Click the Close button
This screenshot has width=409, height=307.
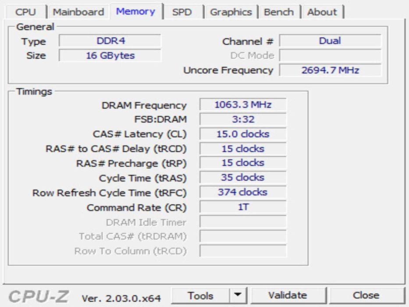366,295
